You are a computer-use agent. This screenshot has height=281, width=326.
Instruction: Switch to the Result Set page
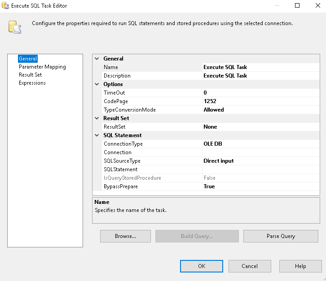tap(30, 75)
